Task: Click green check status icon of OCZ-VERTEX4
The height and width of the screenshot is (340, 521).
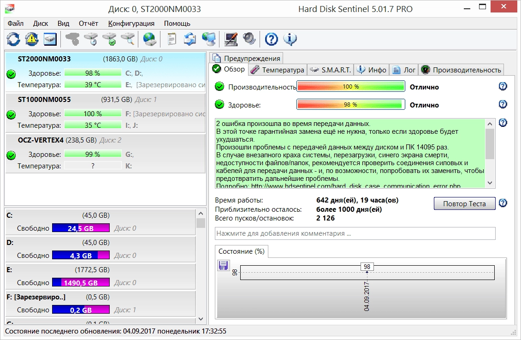Action: point(11,155)
